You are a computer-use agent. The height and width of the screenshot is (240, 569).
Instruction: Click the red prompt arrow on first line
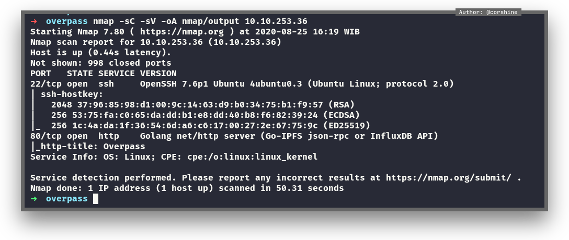click(34, 21)
